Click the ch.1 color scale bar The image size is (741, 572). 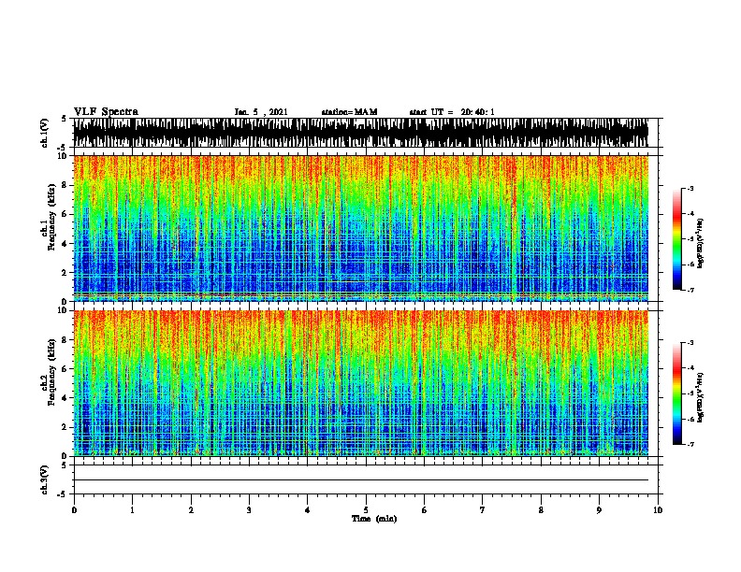coord(676,239)
